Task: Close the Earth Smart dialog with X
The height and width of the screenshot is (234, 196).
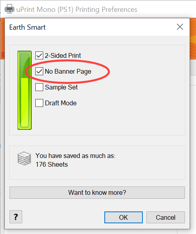Action: [x=180, y=27]
